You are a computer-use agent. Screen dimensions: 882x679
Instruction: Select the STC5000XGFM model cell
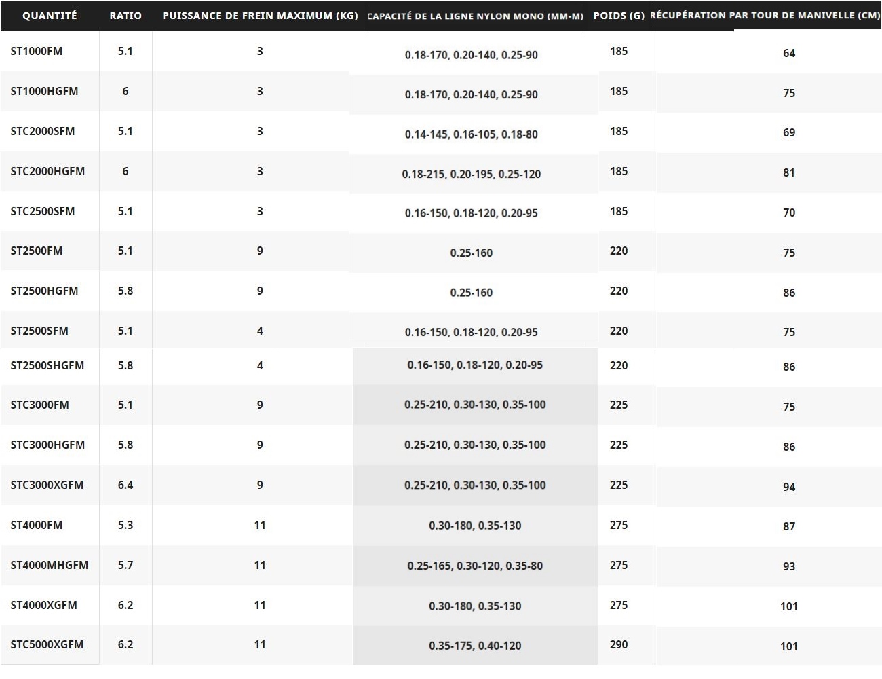point(47,644)
